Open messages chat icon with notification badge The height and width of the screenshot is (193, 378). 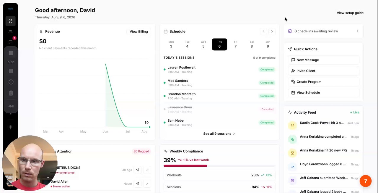click(x=10, y=42)
